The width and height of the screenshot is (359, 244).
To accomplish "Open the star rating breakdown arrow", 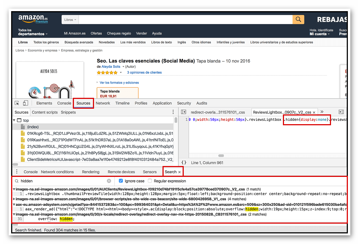I will [121, 73].
